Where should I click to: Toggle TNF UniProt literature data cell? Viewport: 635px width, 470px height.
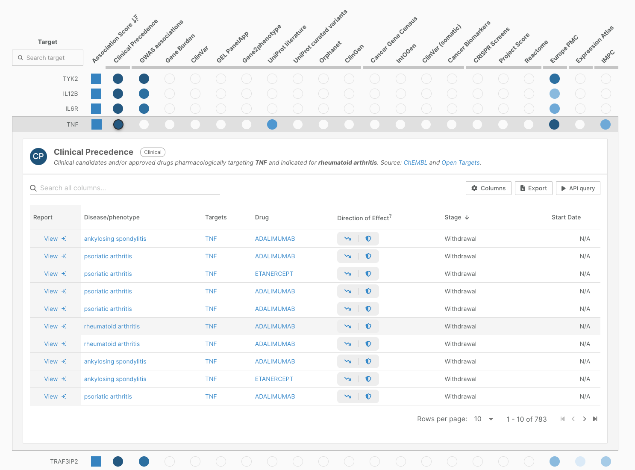[272, 124]
